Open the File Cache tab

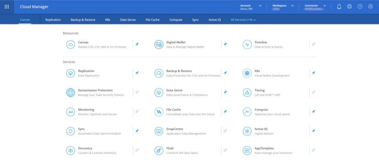[153, 20]
